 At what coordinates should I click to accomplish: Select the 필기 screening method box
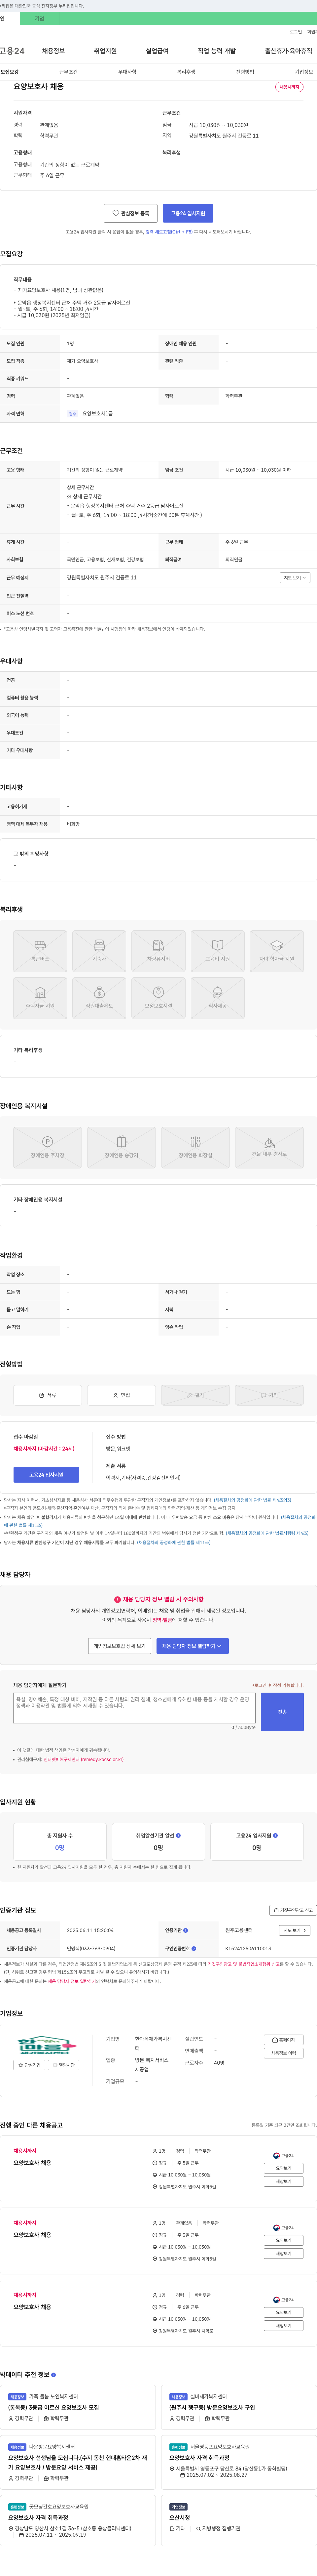(x=195, y=1395)
